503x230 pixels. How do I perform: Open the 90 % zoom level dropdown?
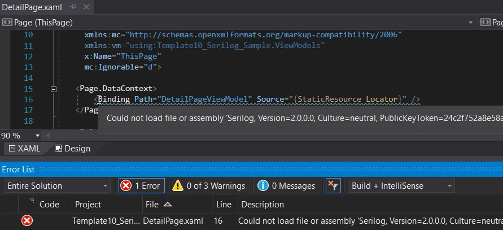tap(37, 136)
